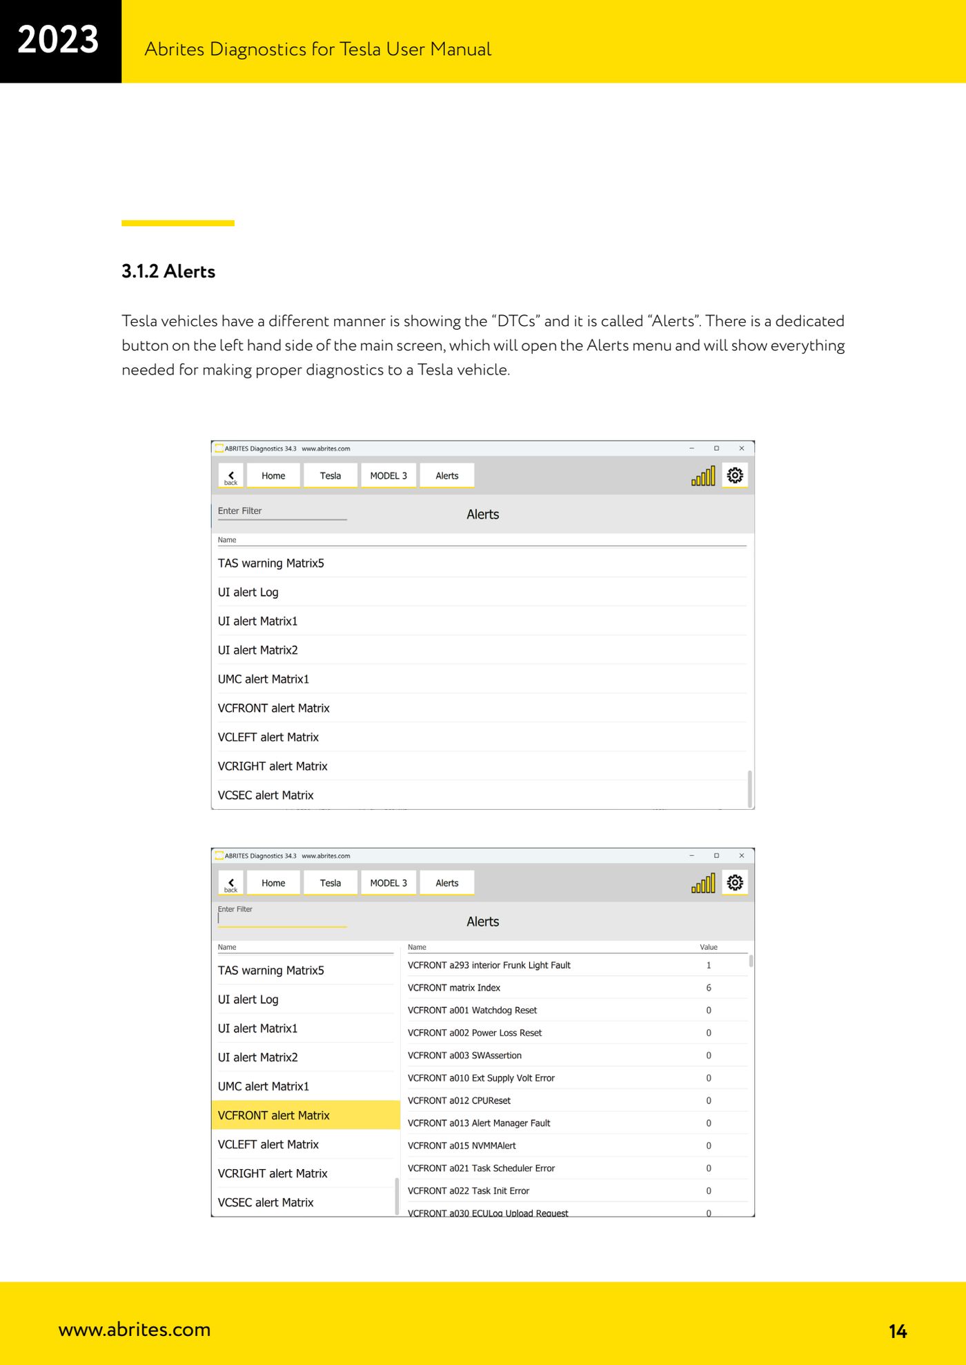Select UI alert Matrix2 in upper list

pos(482,650)
